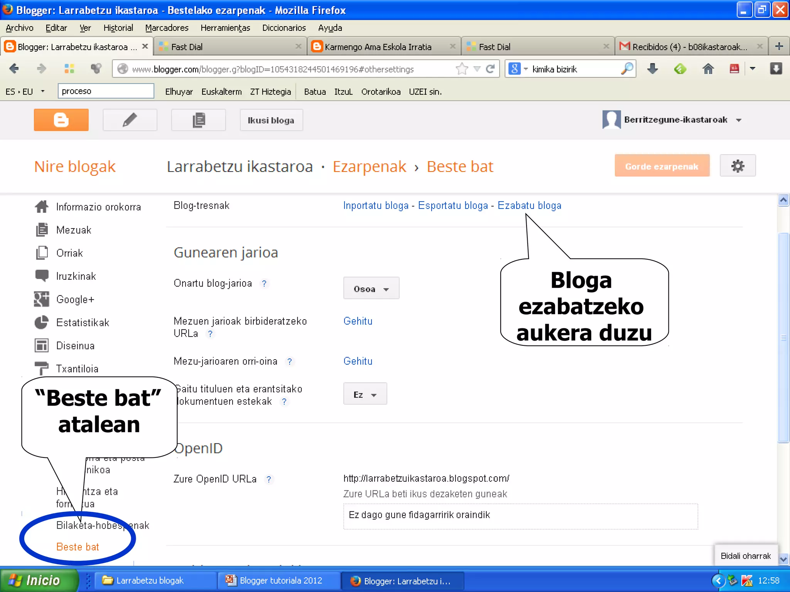This screenshot has height=592, width=790.
Task: Open Larrabetzu blogak taskbar folder
Action: pyautogui.click(x=156, y=580)
